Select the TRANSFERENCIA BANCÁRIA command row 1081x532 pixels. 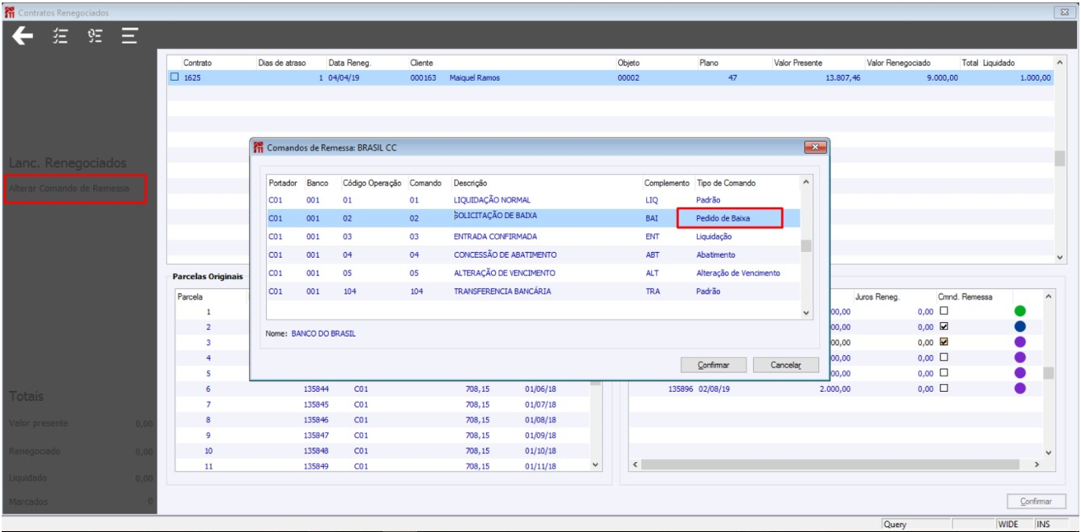click(x=503, y=292)
